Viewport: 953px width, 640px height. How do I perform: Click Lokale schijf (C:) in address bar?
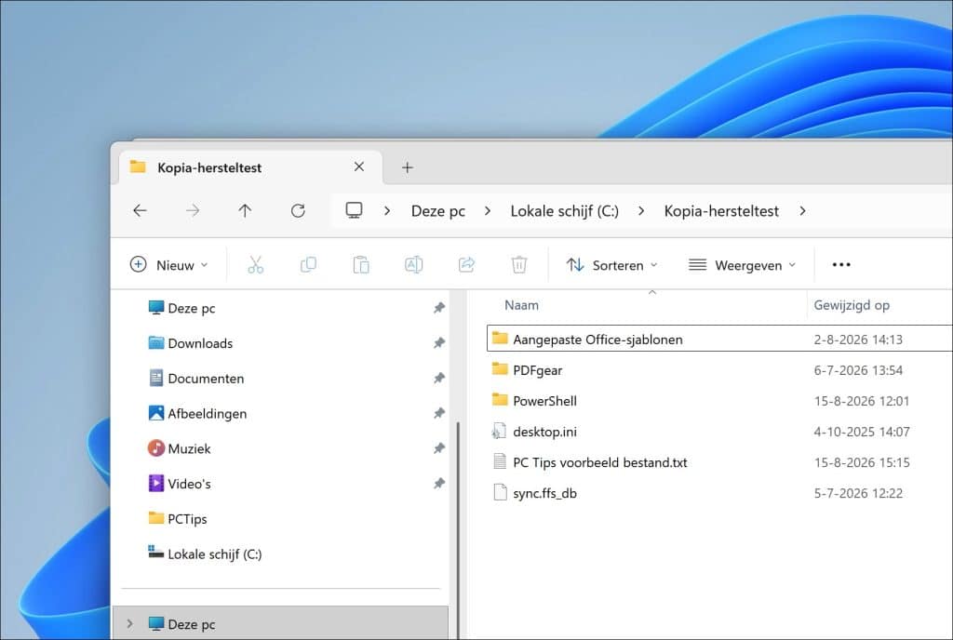(564, 211)
